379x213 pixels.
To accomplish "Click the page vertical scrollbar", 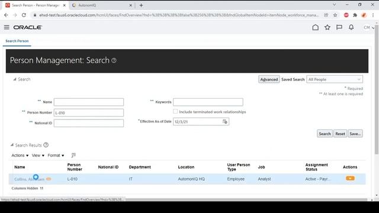I will coord(377,89).
